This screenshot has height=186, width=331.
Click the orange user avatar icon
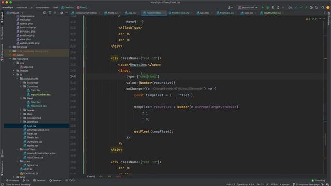[x=328, y=7]
